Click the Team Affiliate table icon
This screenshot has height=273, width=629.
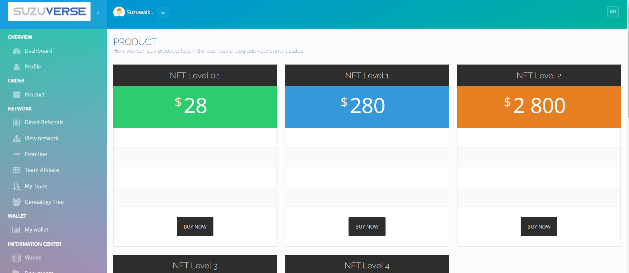(17, 170)
